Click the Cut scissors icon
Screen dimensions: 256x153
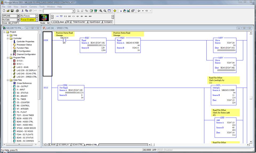pos(23,11)
